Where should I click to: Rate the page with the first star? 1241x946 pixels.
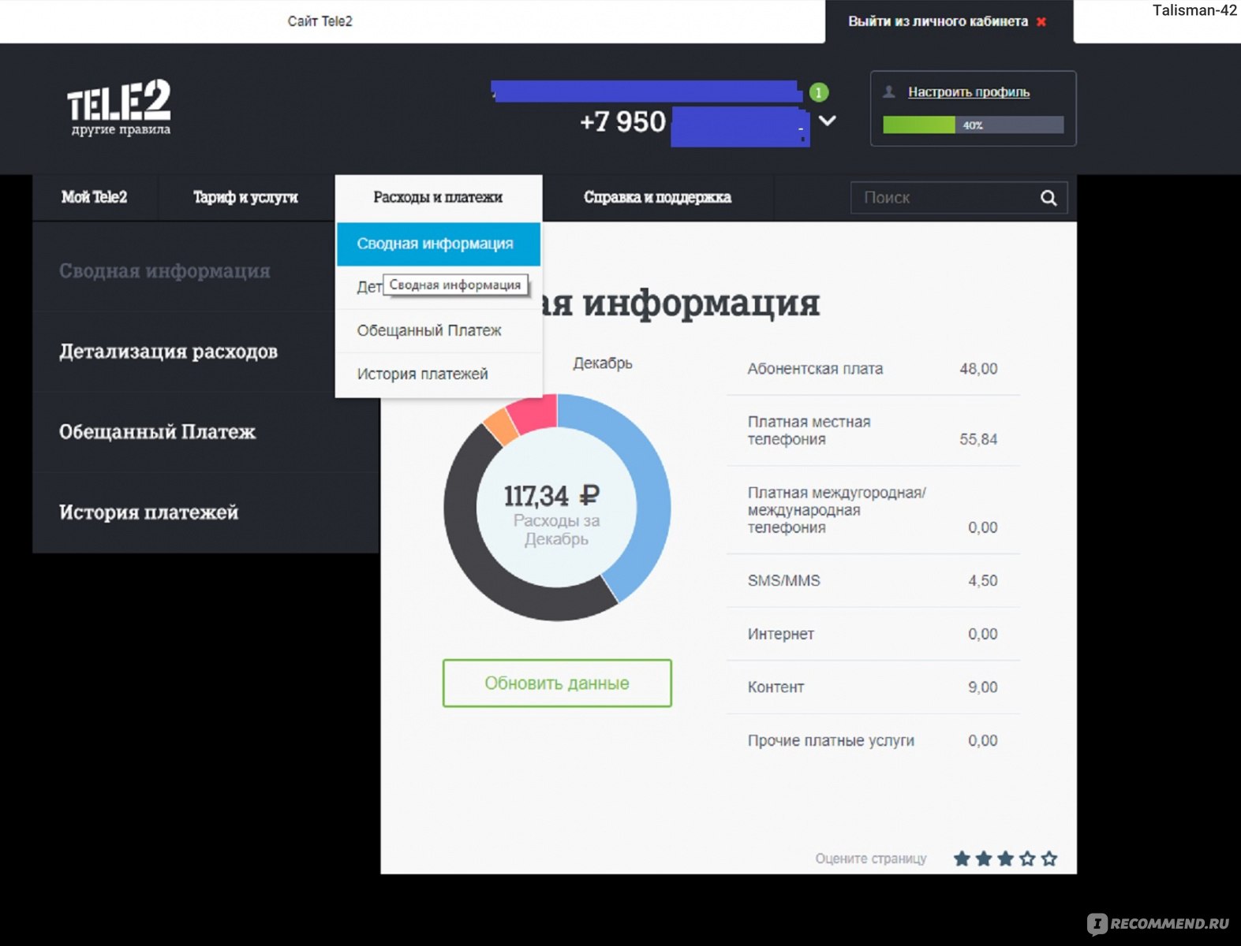pos(962,858)
